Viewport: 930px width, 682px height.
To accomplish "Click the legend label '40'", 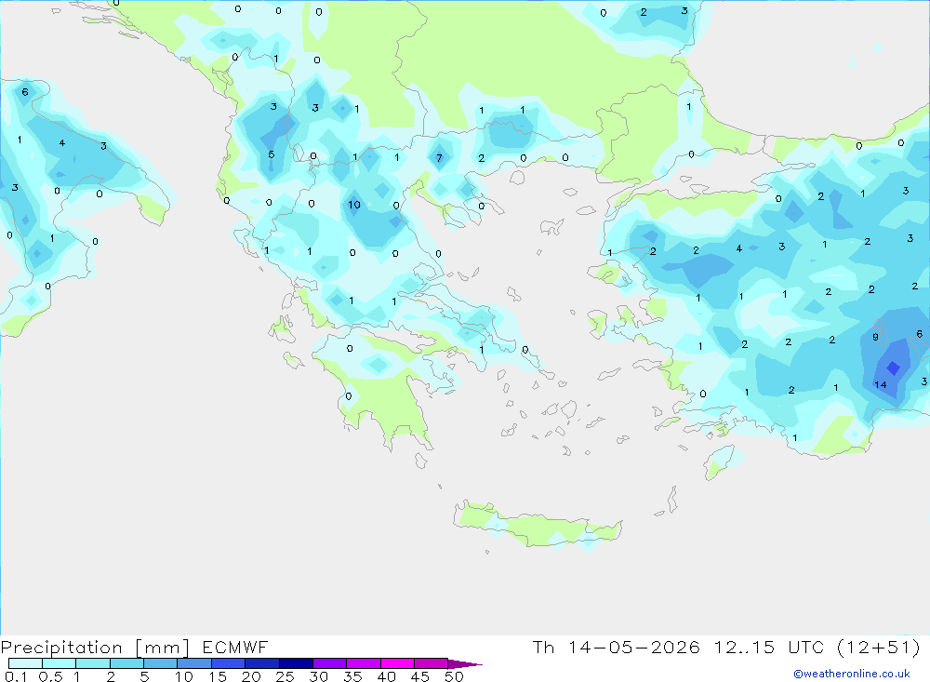I will [x=386, y=676].
